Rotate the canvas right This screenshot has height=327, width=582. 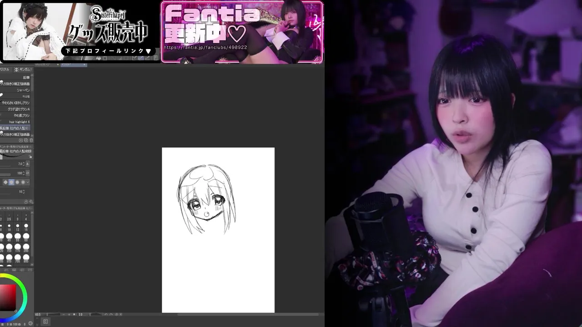tap(111, 314)
